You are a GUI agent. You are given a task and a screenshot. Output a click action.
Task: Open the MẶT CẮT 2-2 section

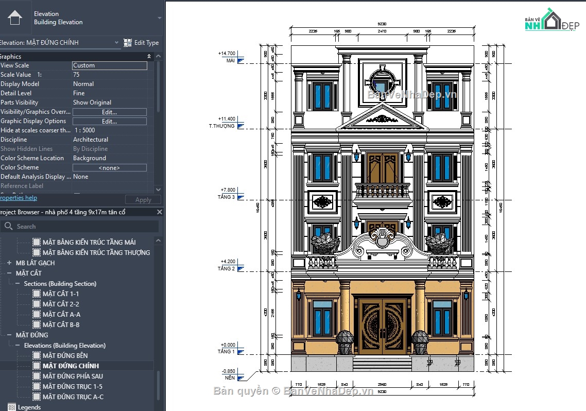[61, 304]
